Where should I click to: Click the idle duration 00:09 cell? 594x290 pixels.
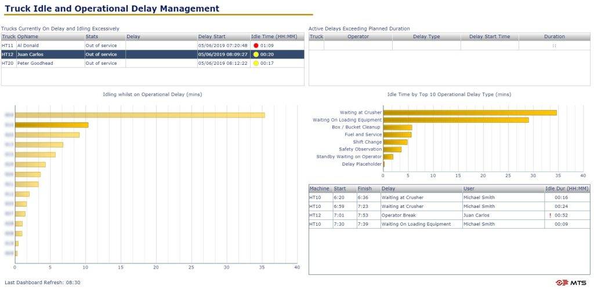[567, 224]
